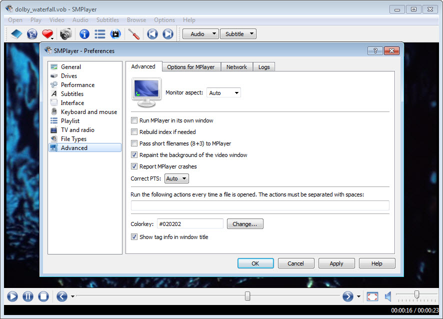
Task: Take a screenshot with camera icon
Action: click(66, 34)
